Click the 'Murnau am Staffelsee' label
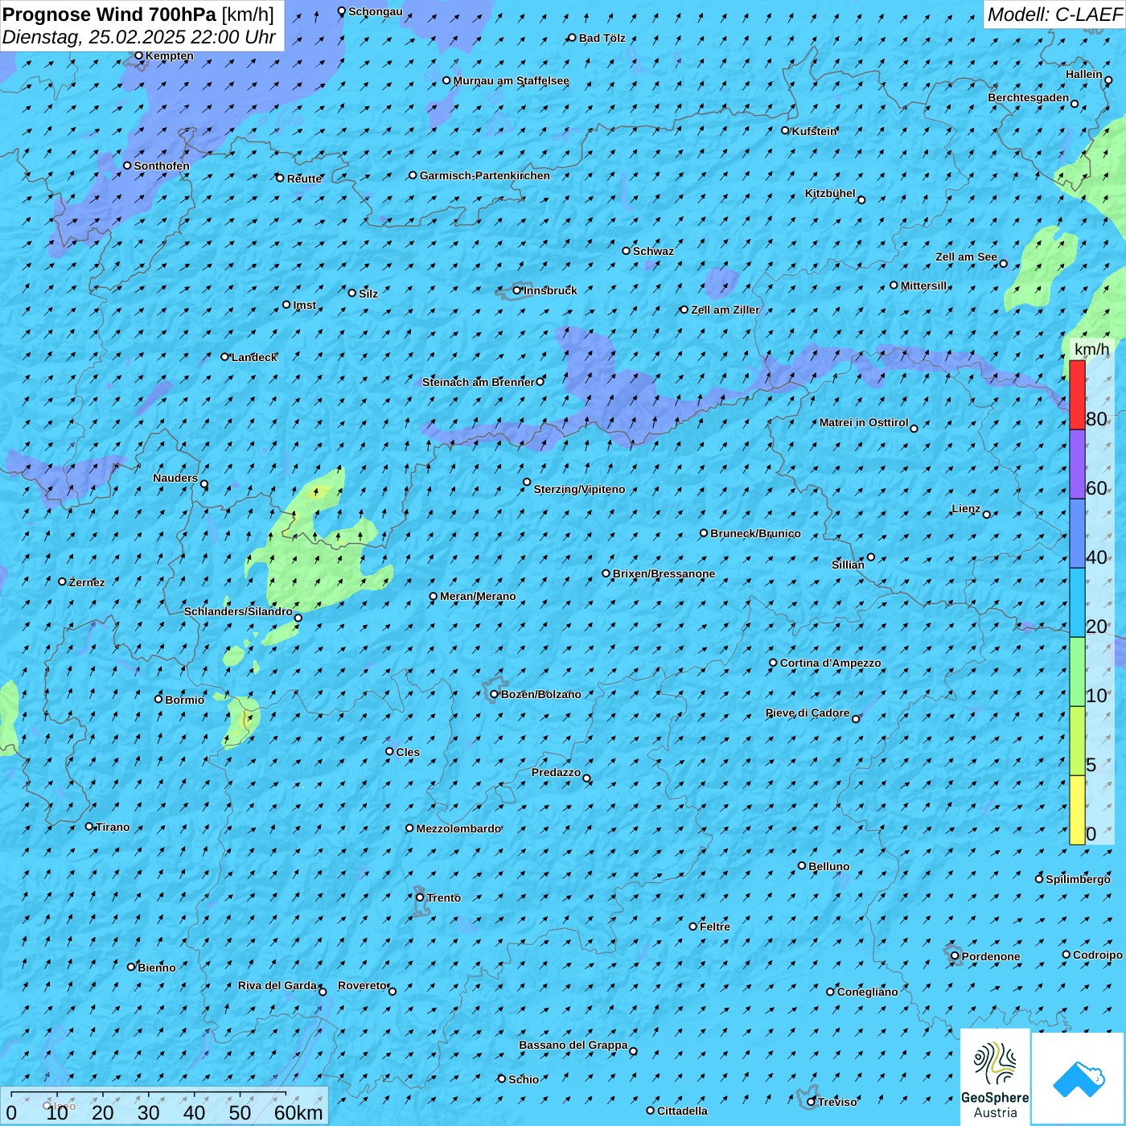The height and width of the screenshot is (1126, 1126). coord(512,80)
